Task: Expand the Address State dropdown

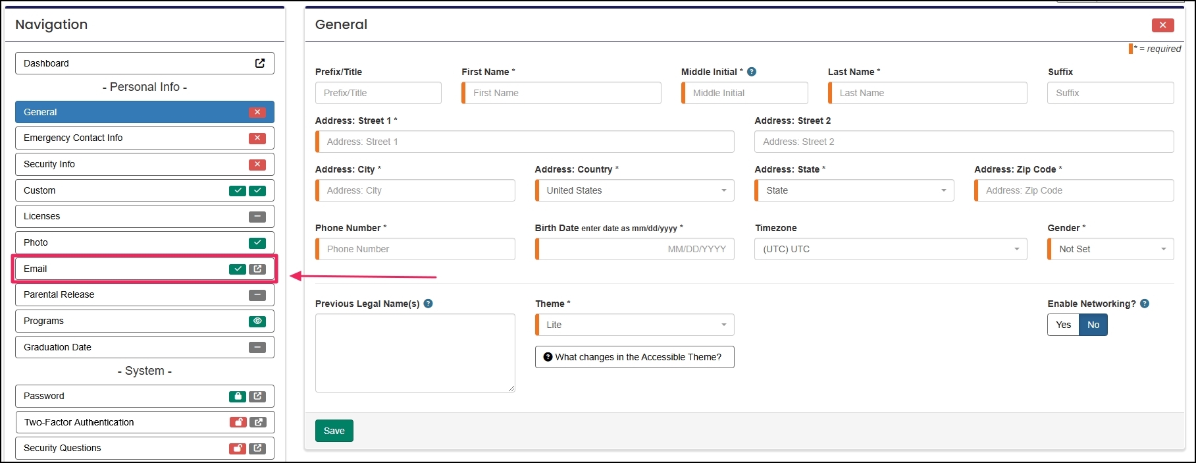Action: (854, 190)
